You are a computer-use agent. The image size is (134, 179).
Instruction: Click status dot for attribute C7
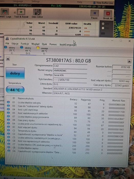(x=9, y=144)
